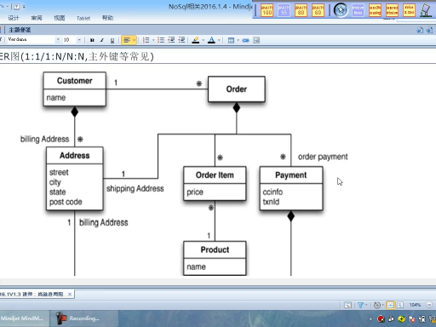The image size is (436, 327).
Task: Expand the text alignment dropdown arrow
Action: (x=135, y=40)
